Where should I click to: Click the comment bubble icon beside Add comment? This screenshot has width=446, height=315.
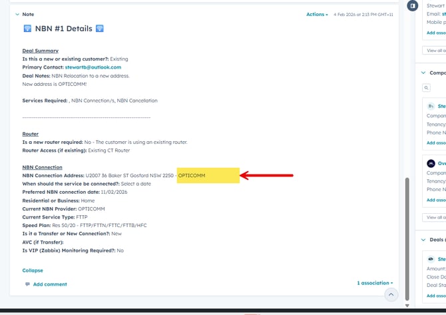point(27,284)
